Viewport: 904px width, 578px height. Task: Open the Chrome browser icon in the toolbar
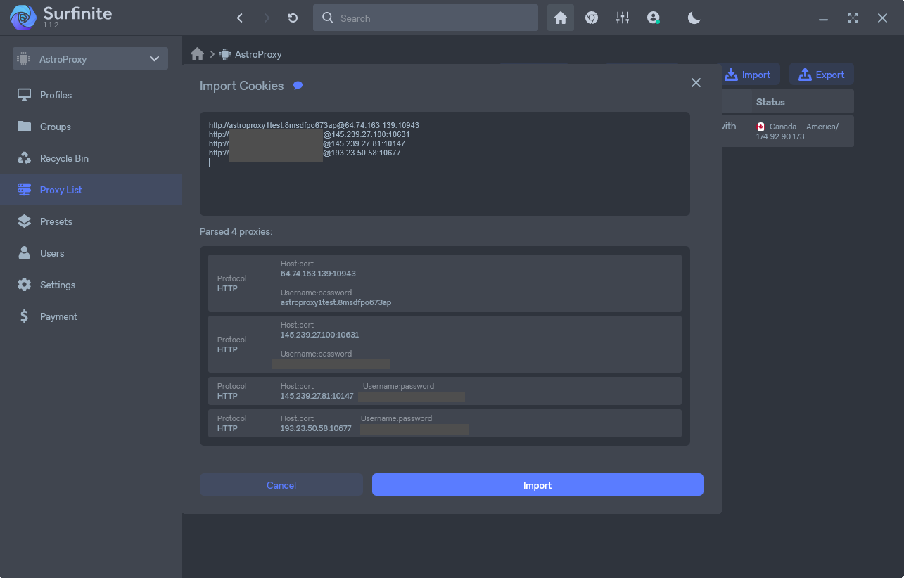pyautogui.click(x=592, y=18)
